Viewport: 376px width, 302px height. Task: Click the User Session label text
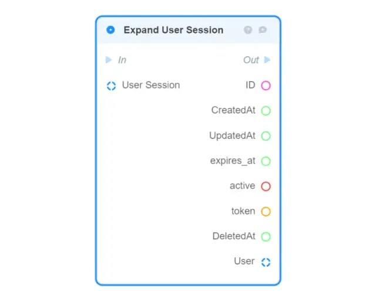[x=151, y=85]
